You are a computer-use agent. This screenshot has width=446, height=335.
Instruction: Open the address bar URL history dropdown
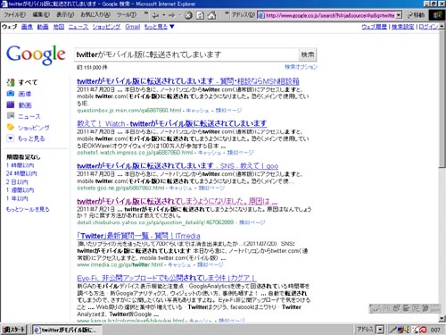[399, 15]
